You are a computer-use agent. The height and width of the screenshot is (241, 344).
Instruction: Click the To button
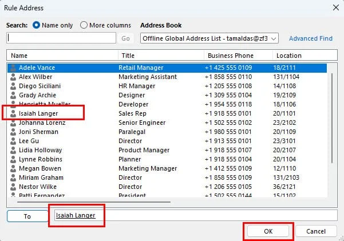[27, 216]
